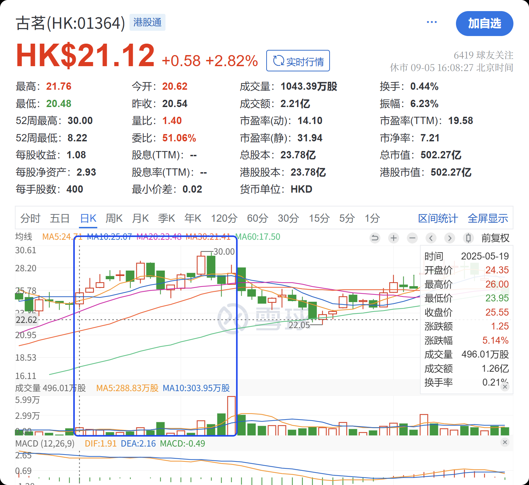Click the MA60:17.50 moving average label
The height and width of the screenshot is (485, 529).
(258, 237)
